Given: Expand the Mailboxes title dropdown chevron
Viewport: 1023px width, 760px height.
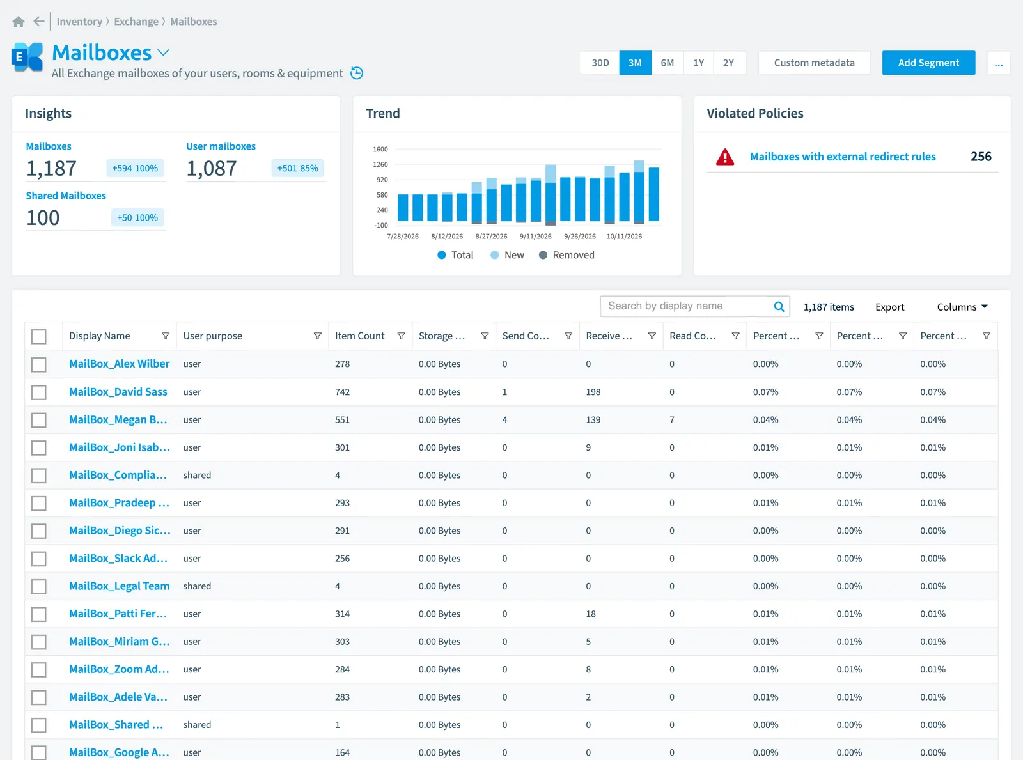Looking at the screenshot, I should (164, 52).
